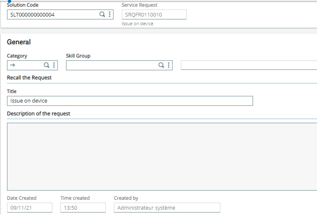Focus the Solution Code field SLT000000000004
The image size is (317, 215).
(52, 14)
